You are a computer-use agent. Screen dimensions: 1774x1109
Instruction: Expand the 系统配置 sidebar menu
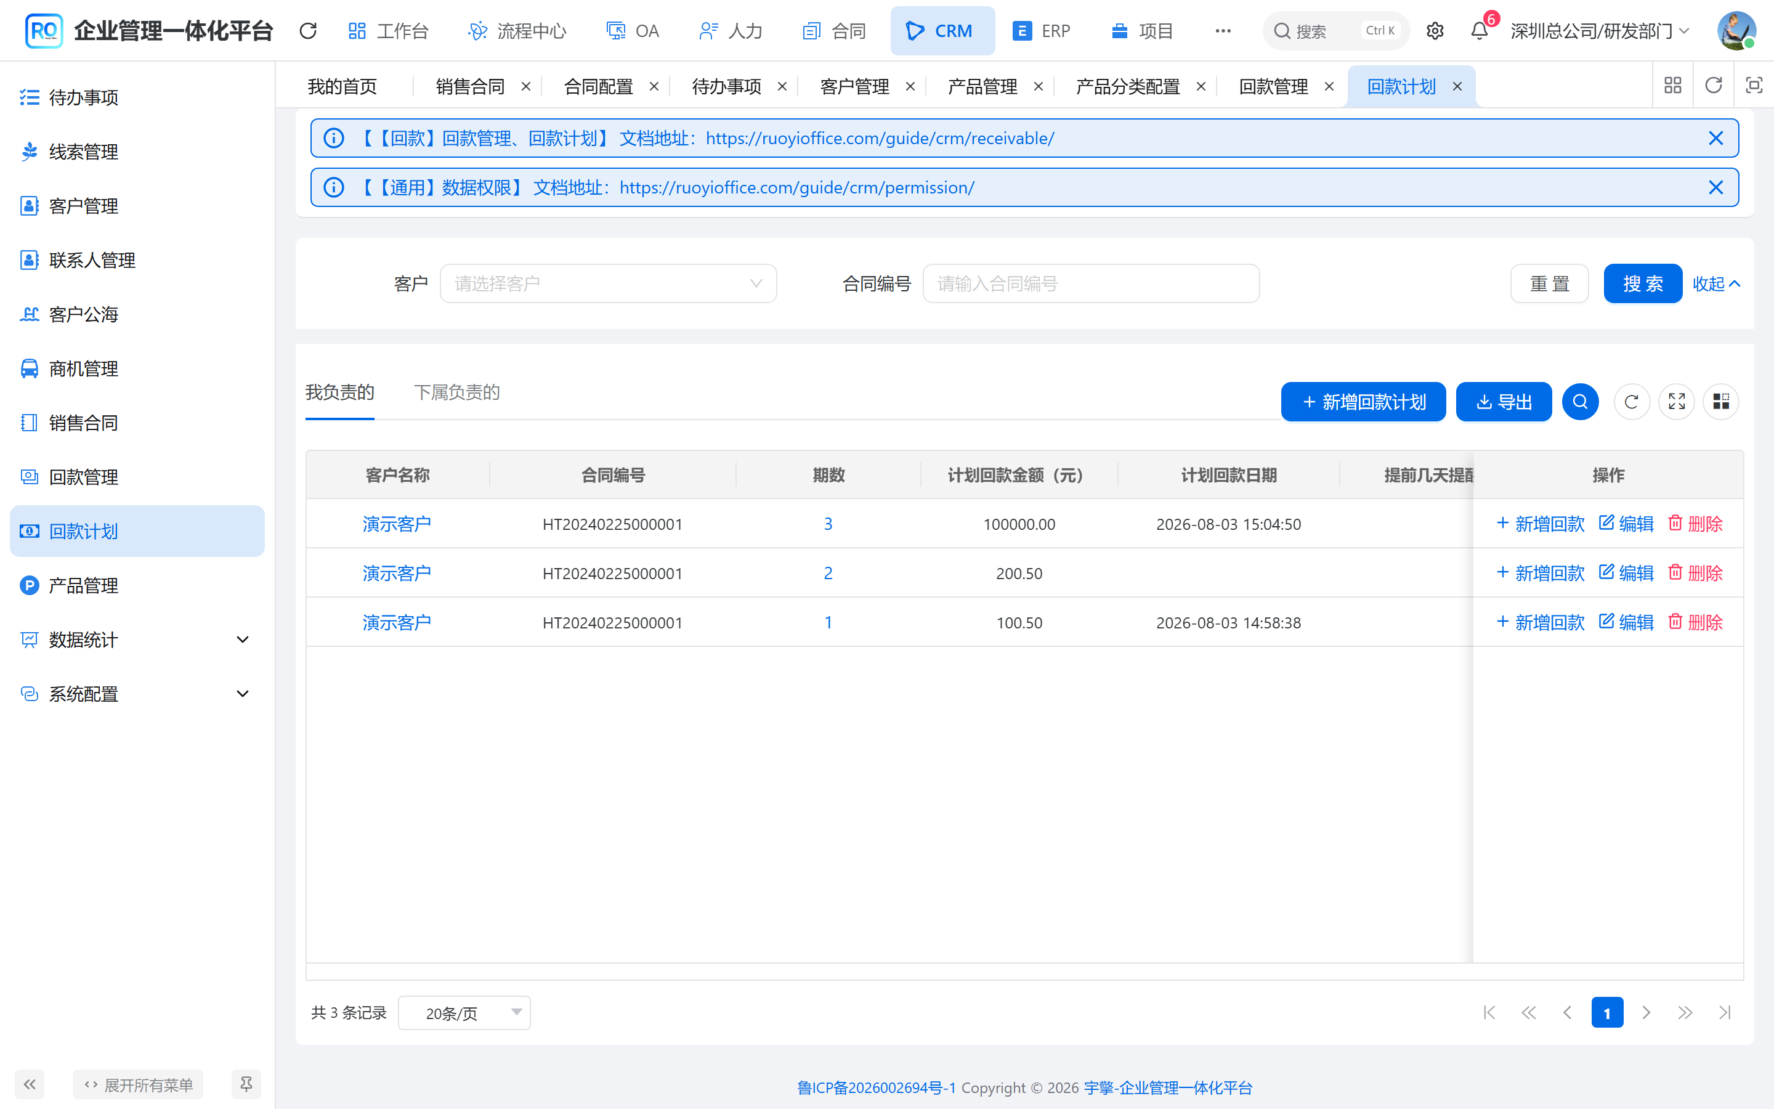tap(137, 694)
